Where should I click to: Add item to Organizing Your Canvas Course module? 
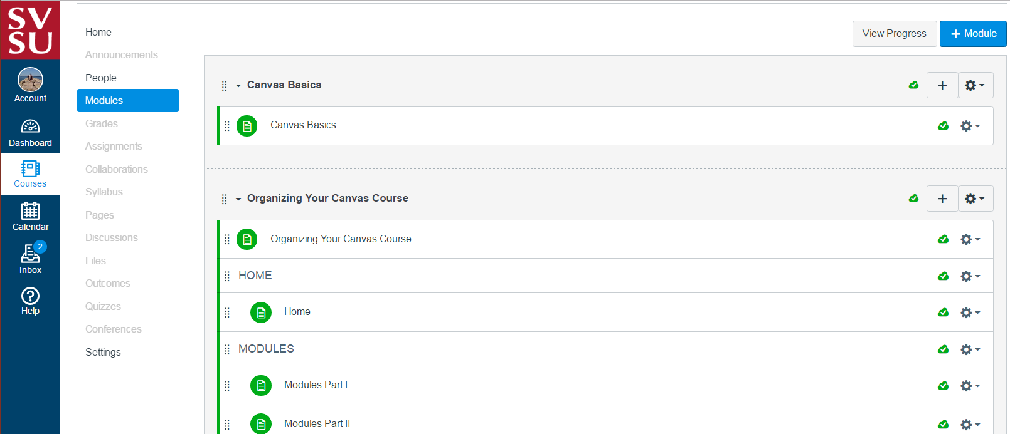(942, 199)
